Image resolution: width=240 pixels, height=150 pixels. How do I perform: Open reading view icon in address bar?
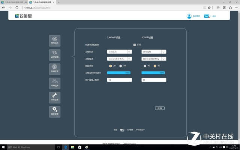tap(204, 7)
